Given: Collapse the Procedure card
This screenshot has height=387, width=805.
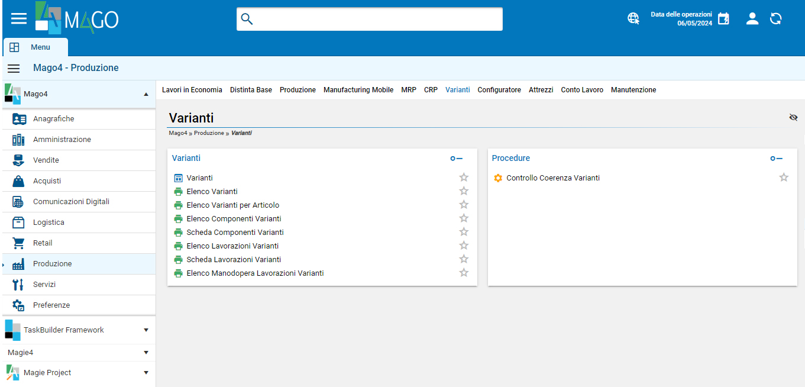Looking at the screenshot, I should [776, 159].
